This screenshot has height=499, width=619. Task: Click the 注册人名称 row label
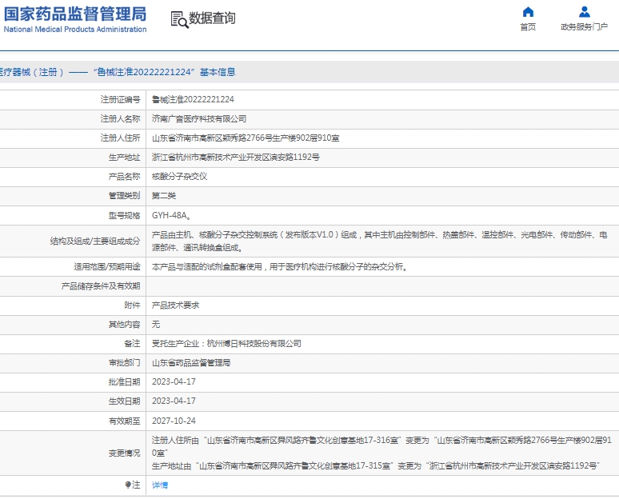pyautogui.click(x=121, y=119)
